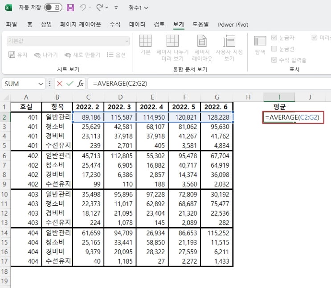Screen dimensions: 331x288
Task: Open the Power Pivot tab
Action: [233, 24]
